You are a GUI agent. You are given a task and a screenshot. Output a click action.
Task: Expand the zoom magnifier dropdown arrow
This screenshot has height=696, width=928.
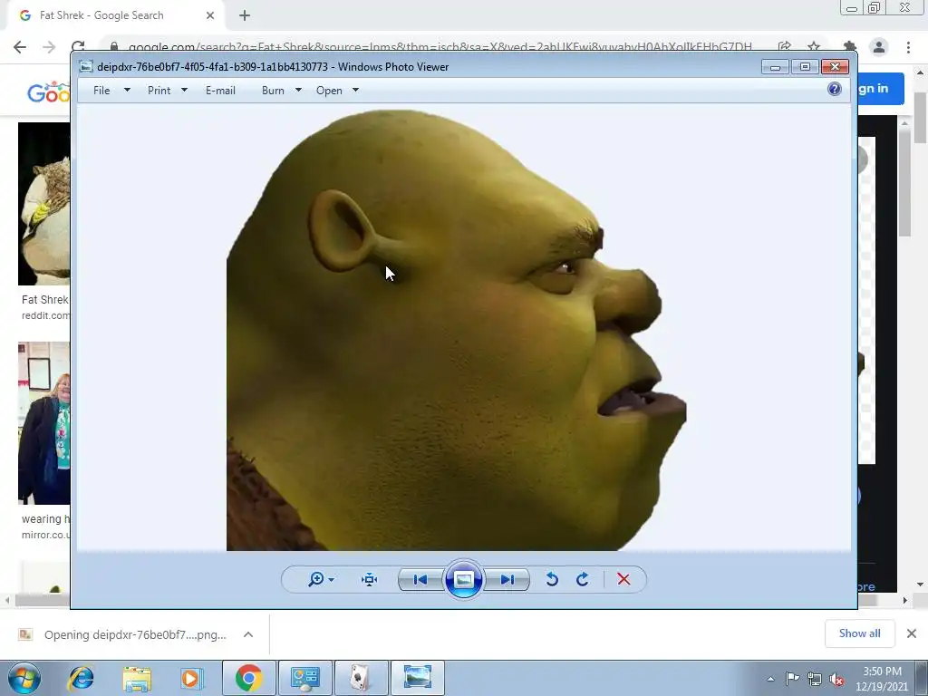point(332,579)
